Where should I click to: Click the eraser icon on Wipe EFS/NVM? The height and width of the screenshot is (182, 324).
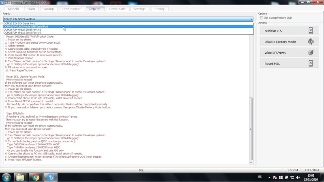click(311, 53)
